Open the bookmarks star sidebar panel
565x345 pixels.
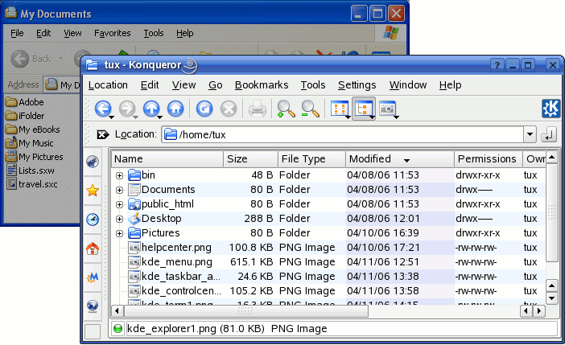point(93,191)
